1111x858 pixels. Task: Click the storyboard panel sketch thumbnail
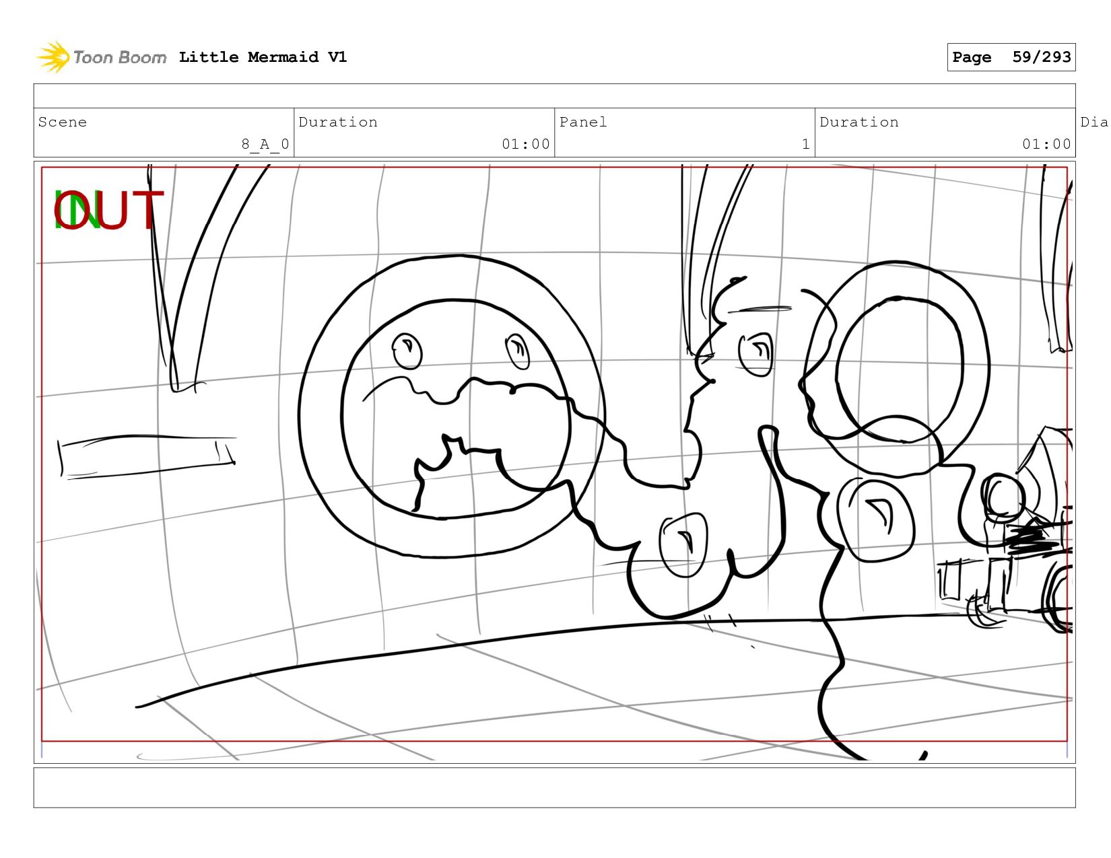(x=555, y=462)
